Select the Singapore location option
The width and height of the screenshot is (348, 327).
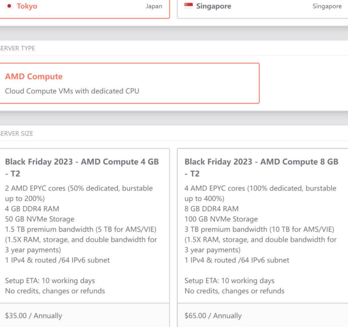[x=262, y=8]
